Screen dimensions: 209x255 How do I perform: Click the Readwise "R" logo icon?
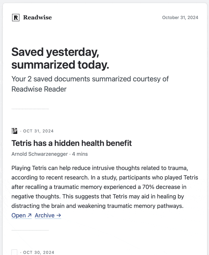(x=16, y=18)
